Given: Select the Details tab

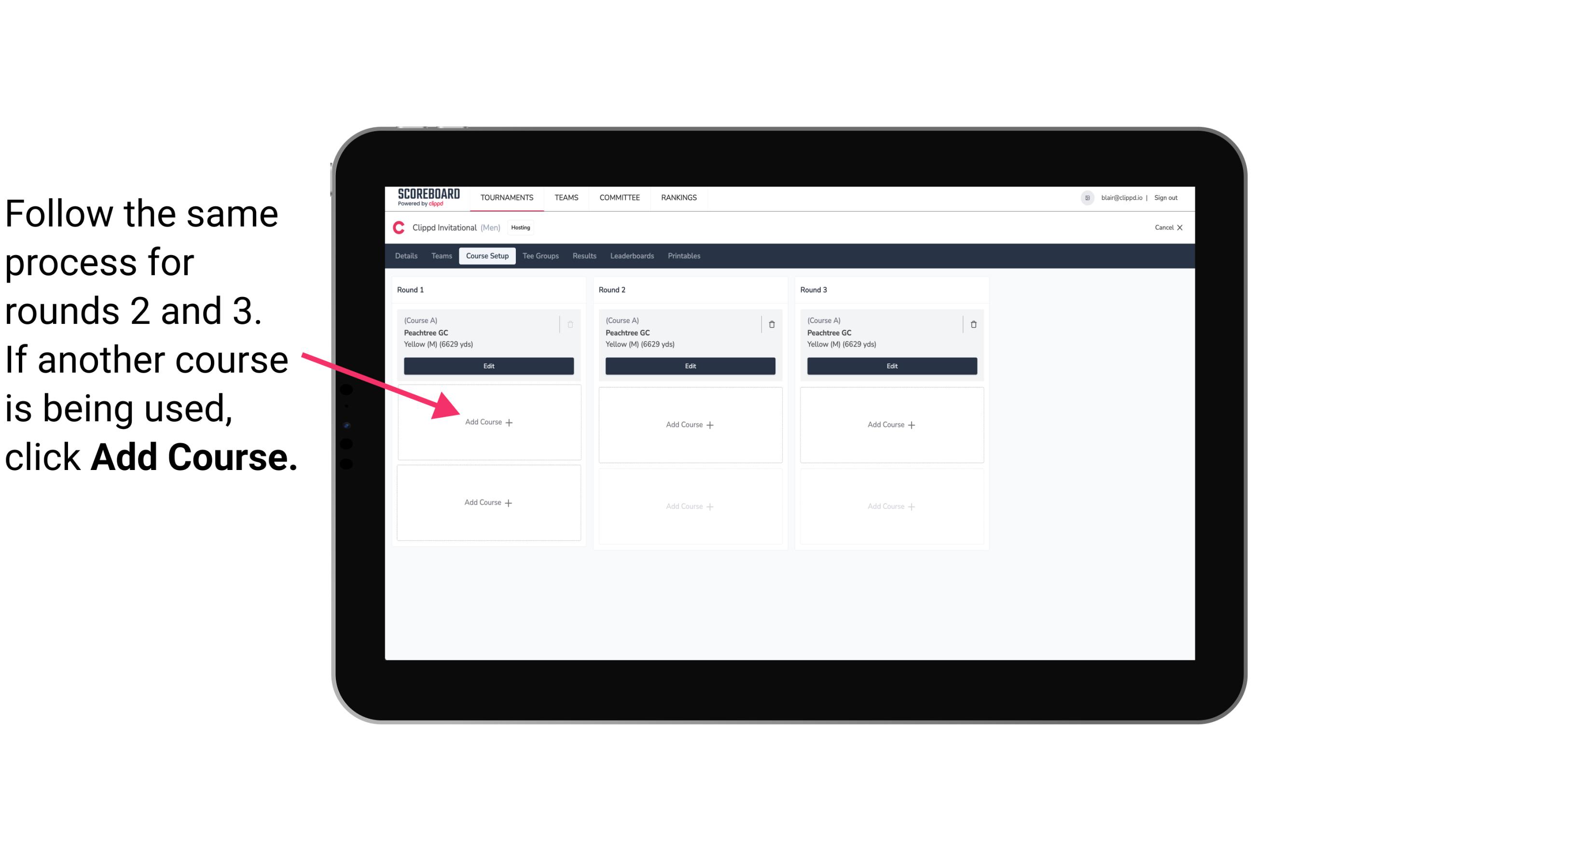Looking at the screenshot, I should [407, 256].
